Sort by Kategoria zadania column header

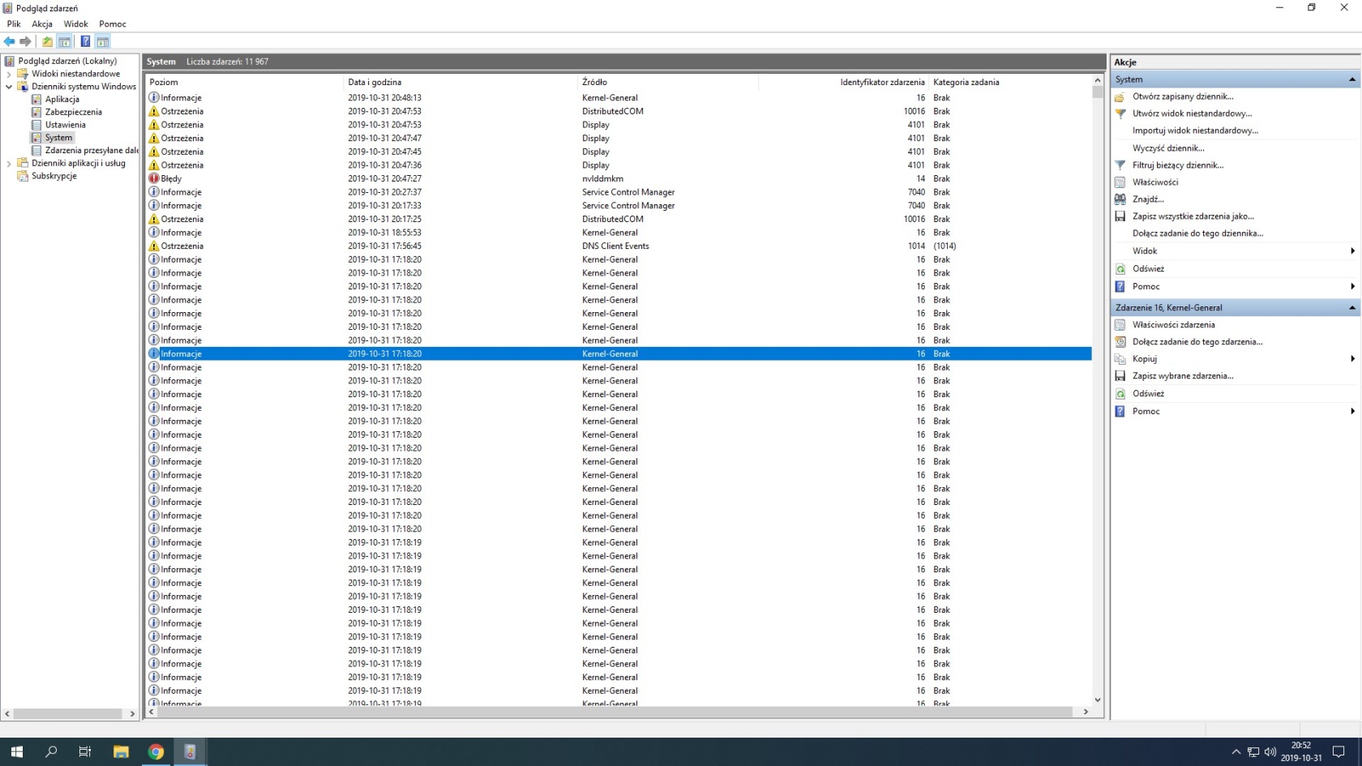click(1009, 82)
